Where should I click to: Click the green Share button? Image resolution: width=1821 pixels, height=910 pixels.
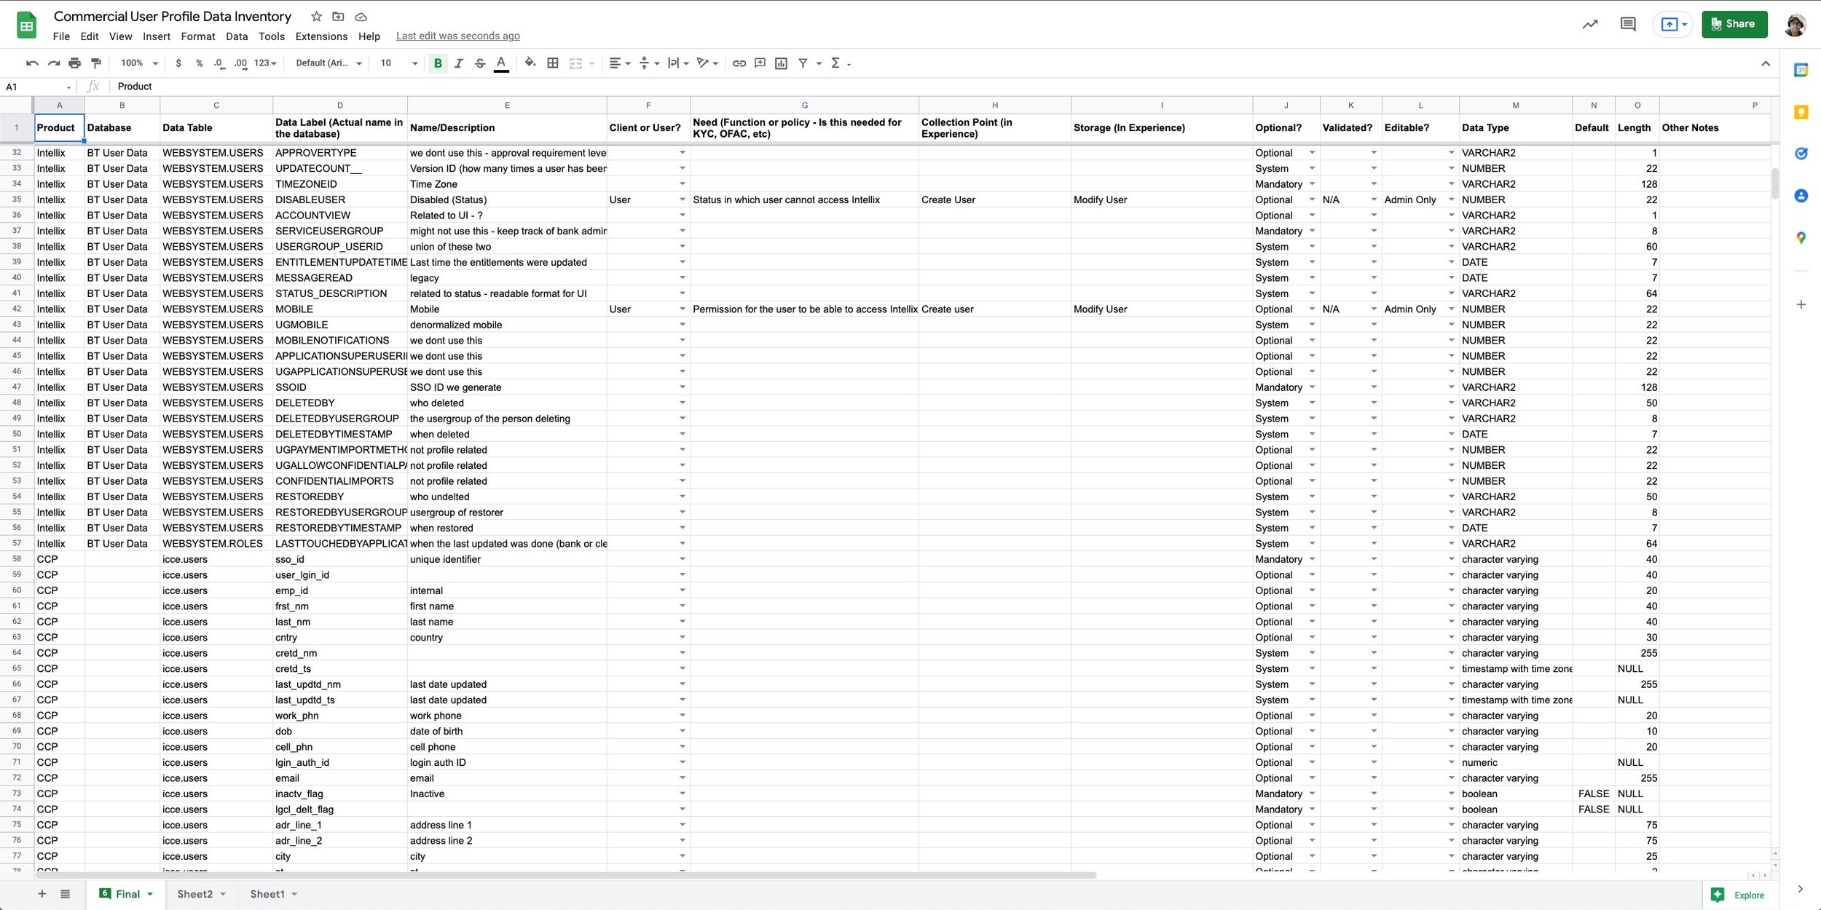pos(1734,24)
